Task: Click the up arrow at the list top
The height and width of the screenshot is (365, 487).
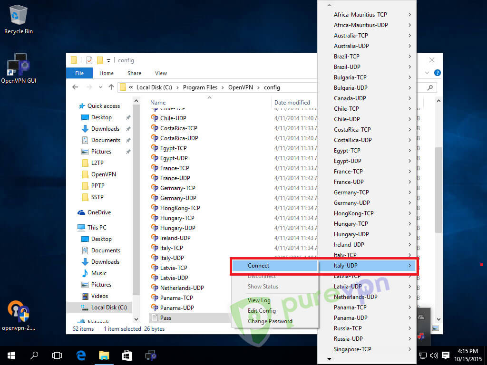Action: point(329,5)
